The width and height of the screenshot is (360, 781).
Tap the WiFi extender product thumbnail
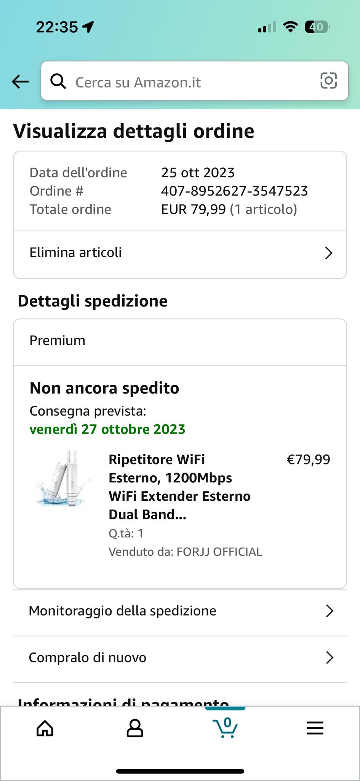[64, 479]
